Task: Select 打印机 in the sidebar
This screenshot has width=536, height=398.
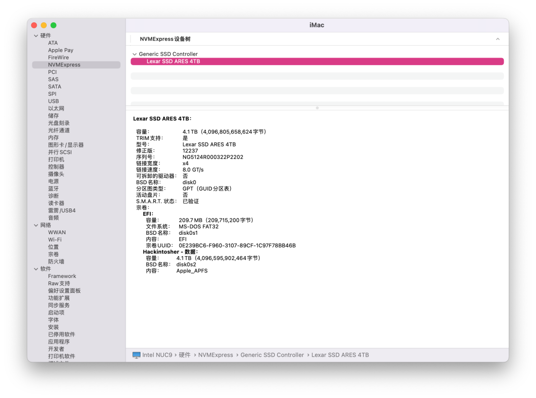Action: pyautogui.click(x=56, y=159)
